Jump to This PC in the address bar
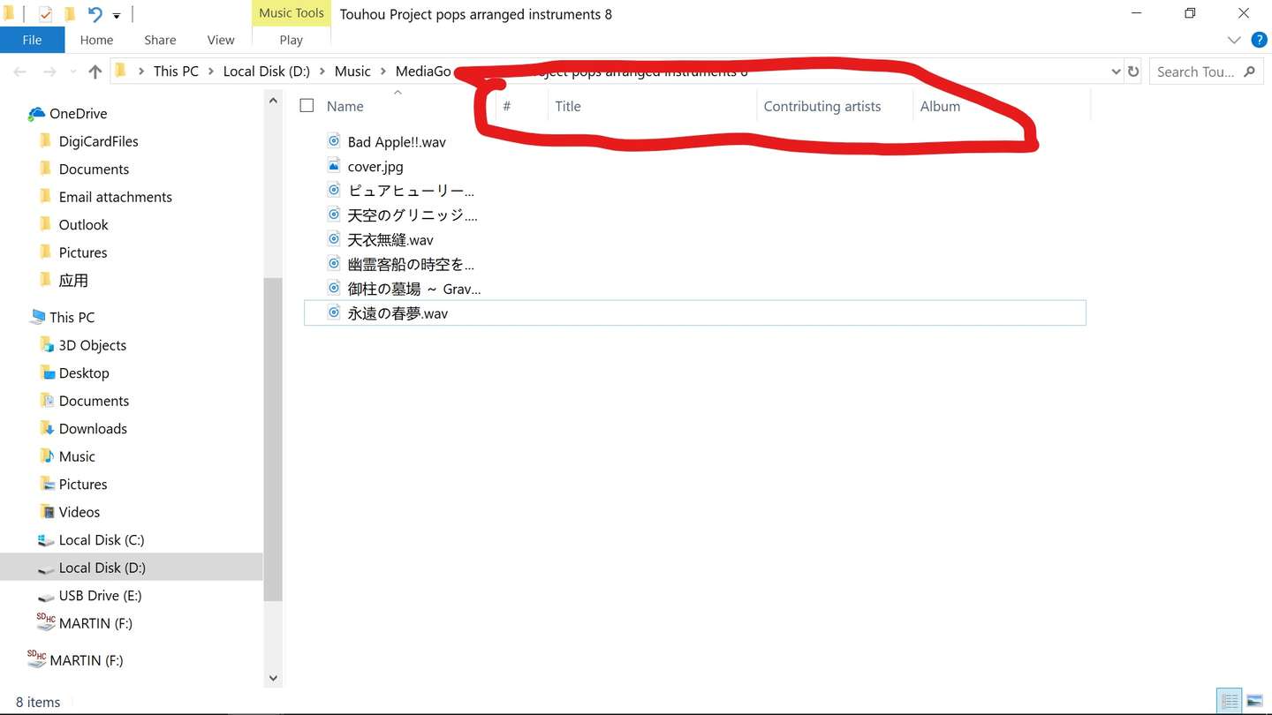1272x715 pixels. 176,71
